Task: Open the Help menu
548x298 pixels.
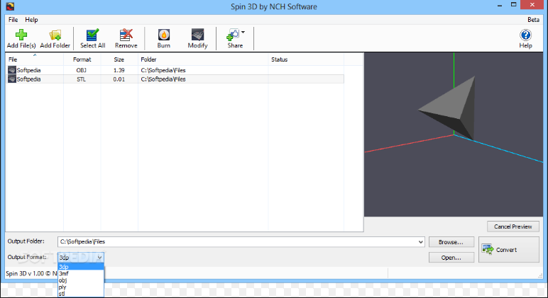Action: click(x=31, y=20)
